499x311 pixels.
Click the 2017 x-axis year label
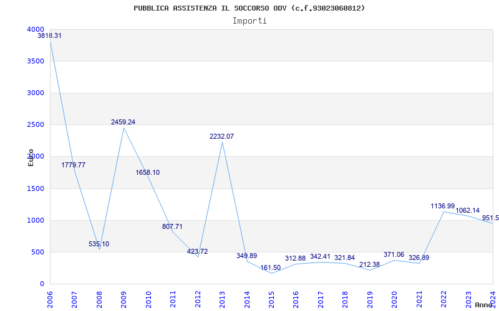(x=321, y=299)
